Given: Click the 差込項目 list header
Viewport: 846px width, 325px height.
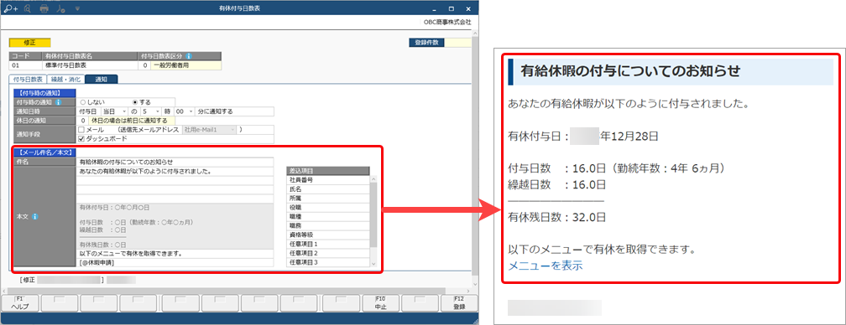Looking at the screenshot, I should point(328,171).
